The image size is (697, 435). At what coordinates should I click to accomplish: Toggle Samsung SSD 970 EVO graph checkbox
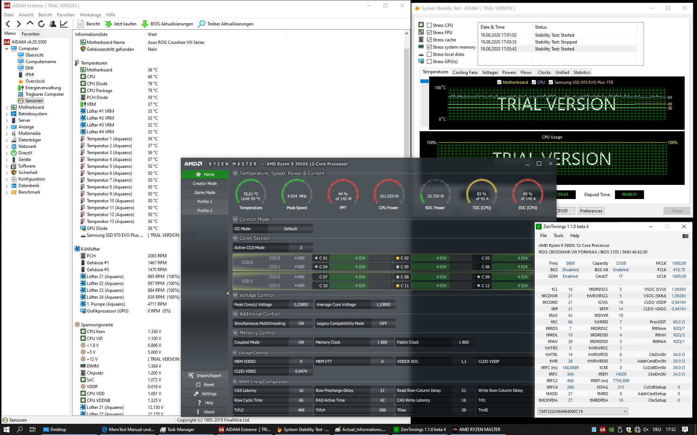coord(551,82)
